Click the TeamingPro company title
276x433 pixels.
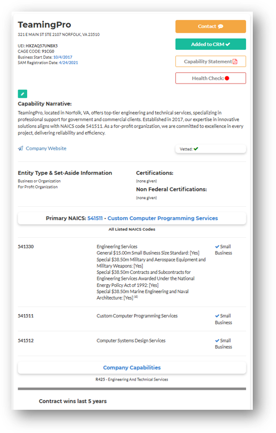[44, 24]
